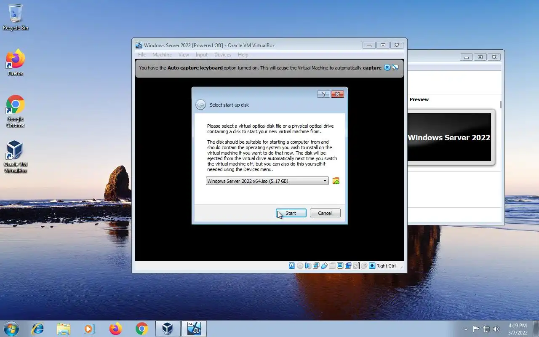This screenshot has height=337, width=539.
Task: Click the Right Ctrl host key label
Action: (x=386, y=266)
